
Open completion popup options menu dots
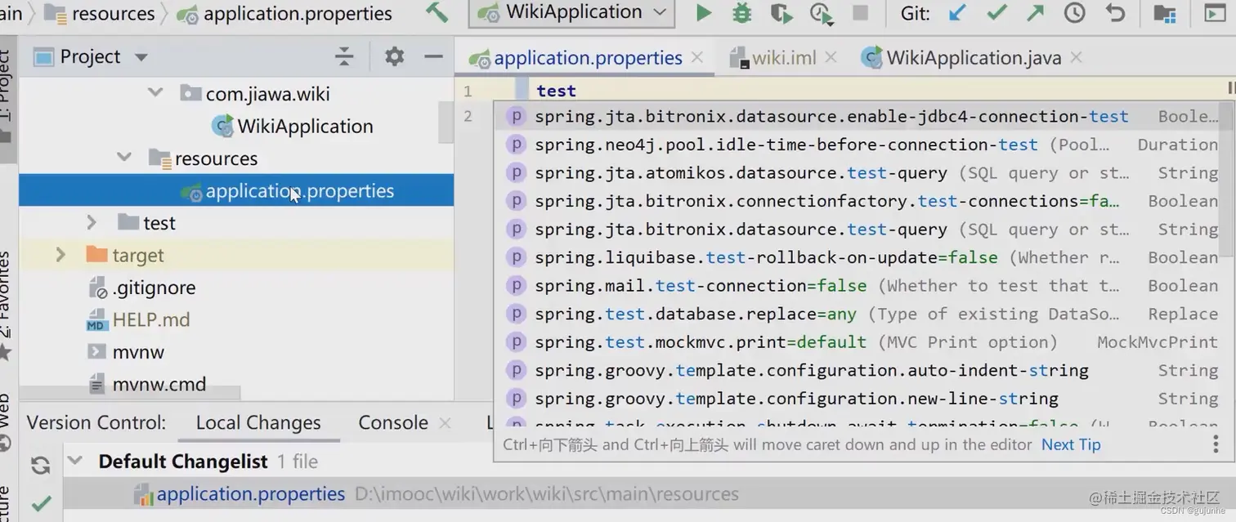(1216, 444)
